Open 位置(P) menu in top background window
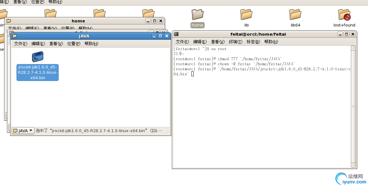This screenshot has height=187, width=368. tap(38, 2)
